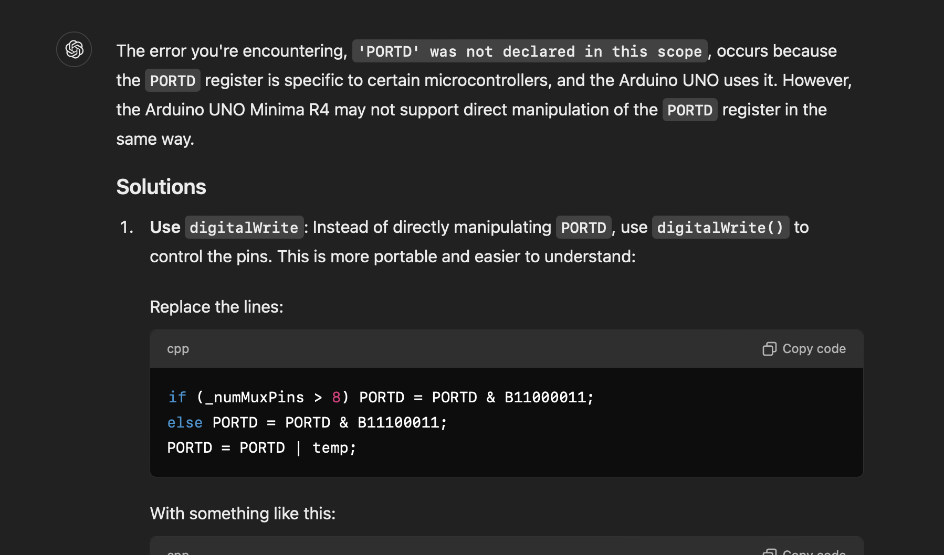Click 'temp' in the last code line

(x=330, y=448)
